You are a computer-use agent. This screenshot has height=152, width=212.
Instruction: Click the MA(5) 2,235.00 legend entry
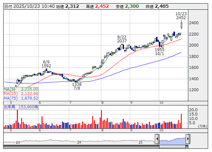(21, 89)
